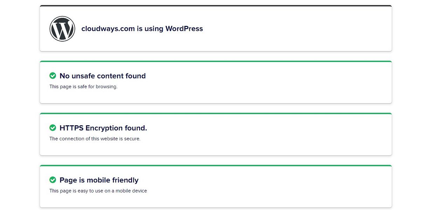Click the checkmark icon for Page is mobile friendly
431x210 pixels.
[53, 180]
